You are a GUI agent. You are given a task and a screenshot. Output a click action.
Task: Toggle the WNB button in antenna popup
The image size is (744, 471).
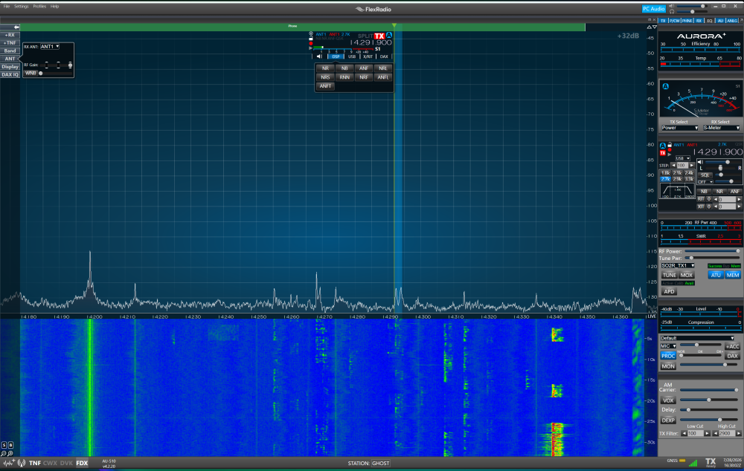pos(31,73)
